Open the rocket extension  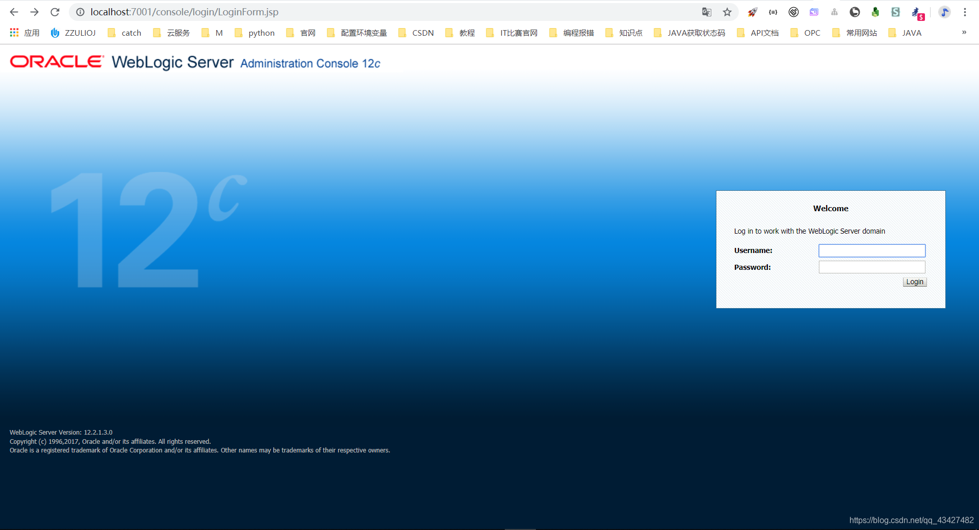coord(753,12)
